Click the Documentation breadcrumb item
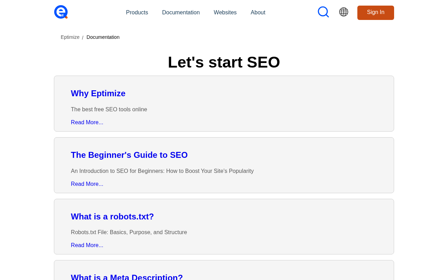The image size is (448, 280). 103,37
